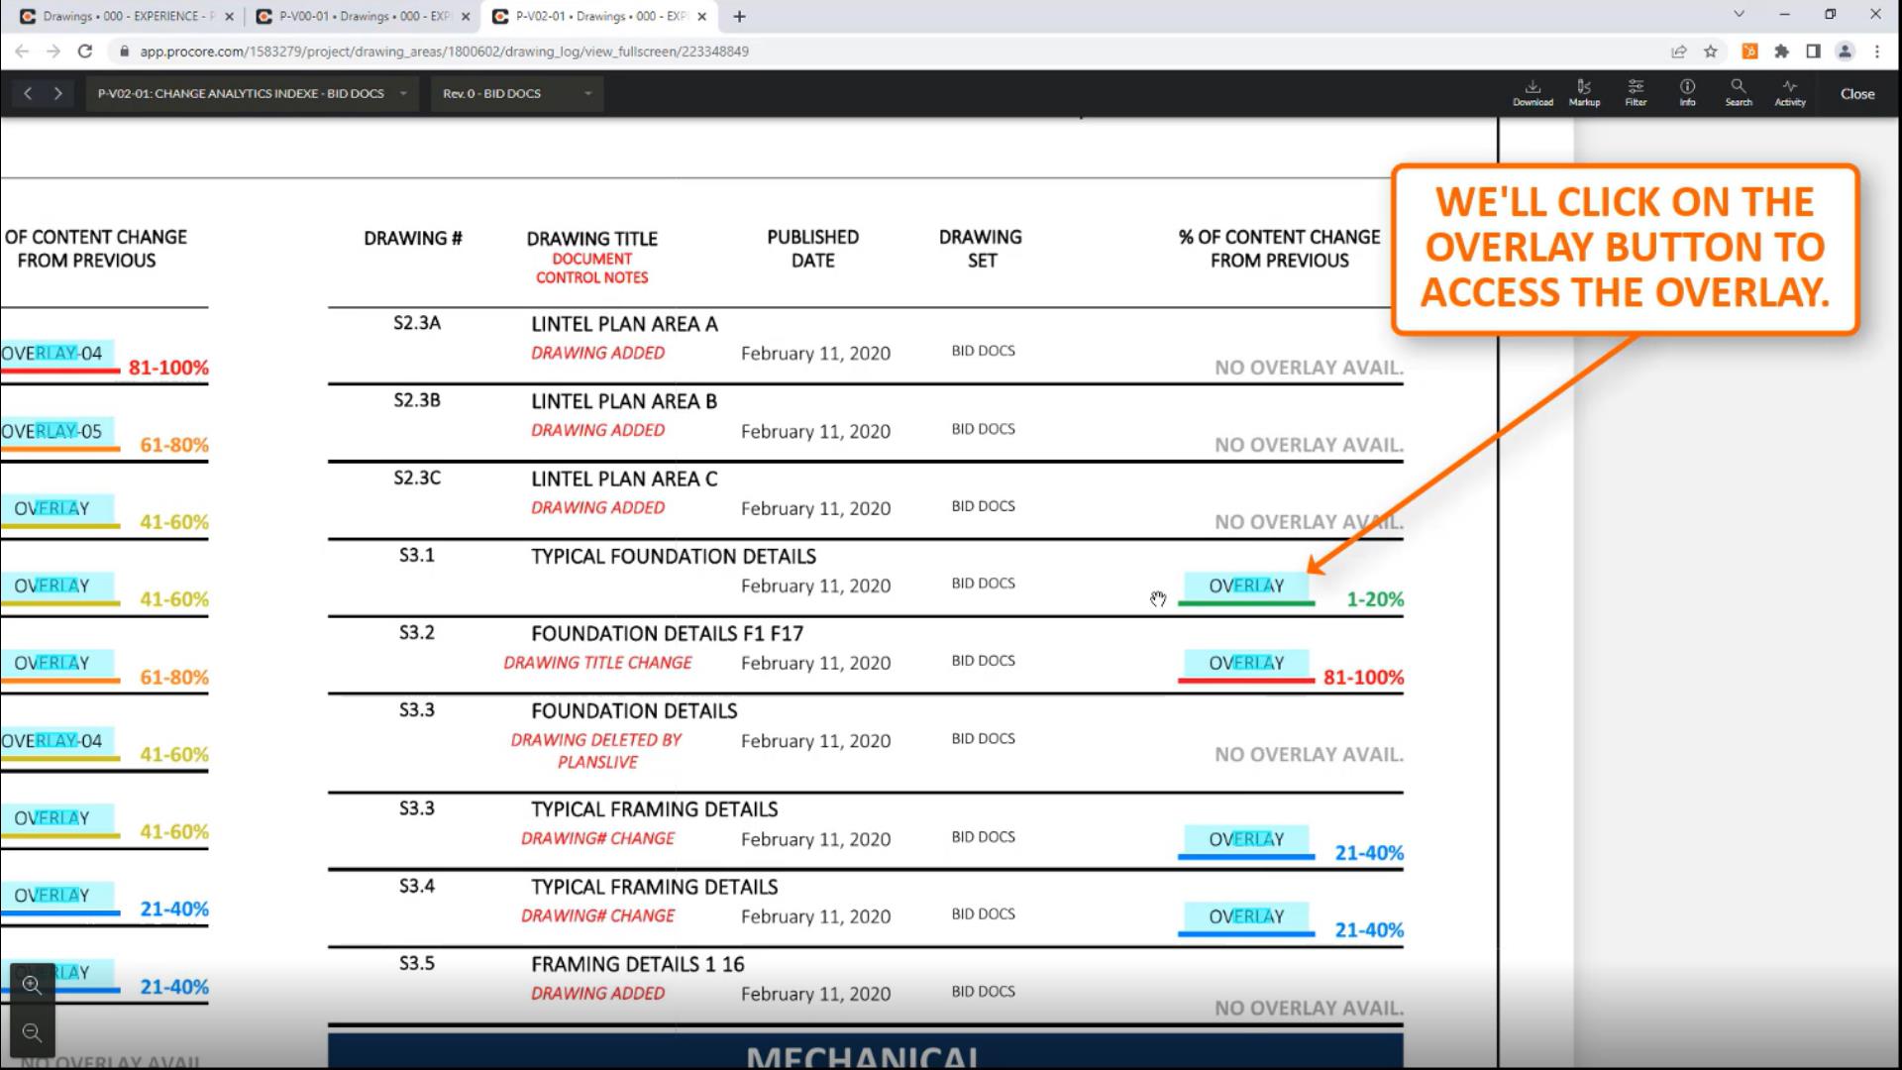1902x1070 pixels.
Task: Go to next drawing arrow
Action: (x=58, y=93)
